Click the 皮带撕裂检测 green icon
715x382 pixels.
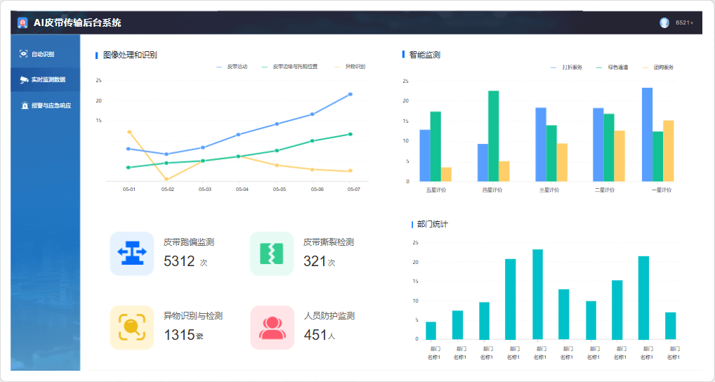point(271,253)
